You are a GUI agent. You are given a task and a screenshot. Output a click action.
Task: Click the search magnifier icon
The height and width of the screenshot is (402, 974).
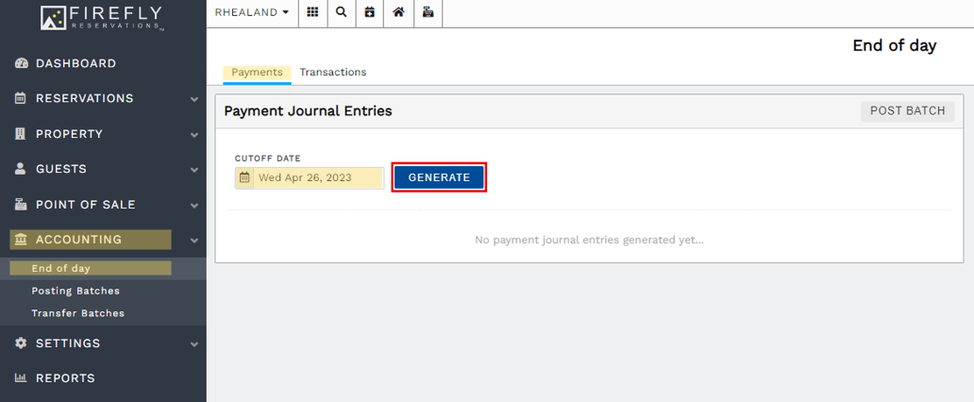point(341,13)
